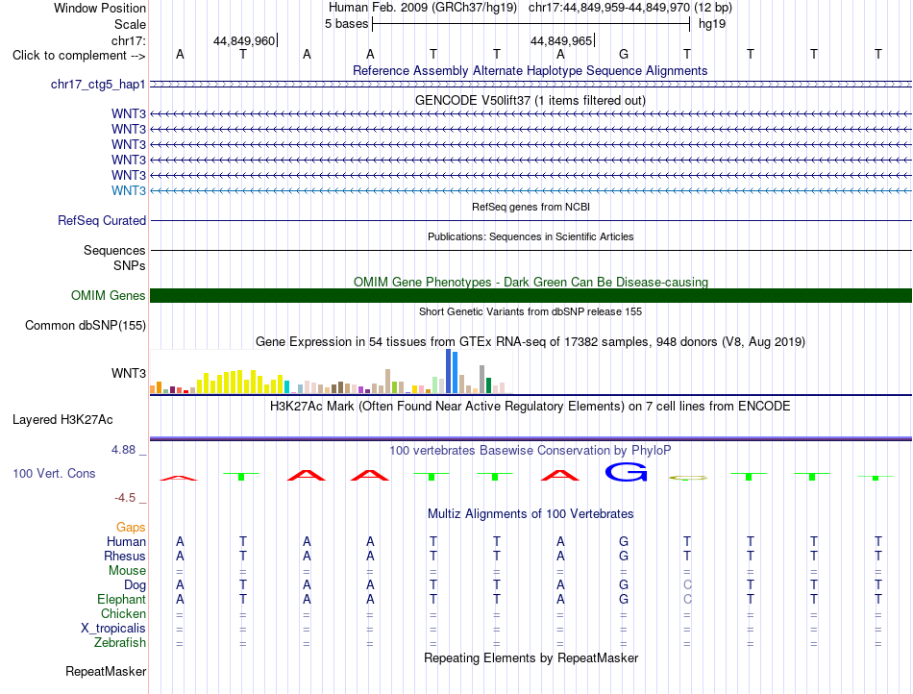Click the G base in the Rhesus row
913x694 pixels.
624,556
